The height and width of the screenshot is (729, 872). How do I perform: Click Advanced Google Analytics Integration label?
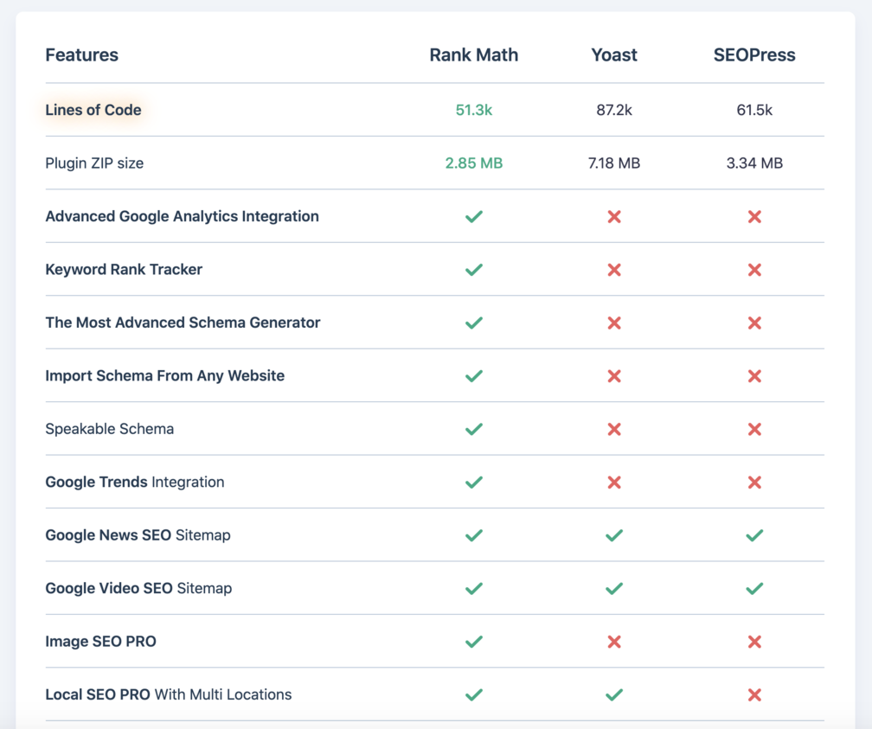tap(183, 216)
